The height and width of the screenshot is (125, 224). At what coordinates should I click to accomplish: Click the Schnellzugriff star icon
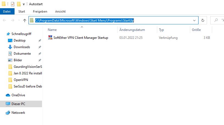[x=8, y=34]
